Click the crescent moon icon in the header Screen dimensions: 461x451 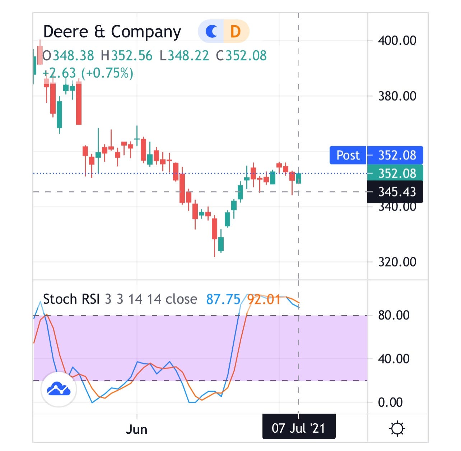212,32
